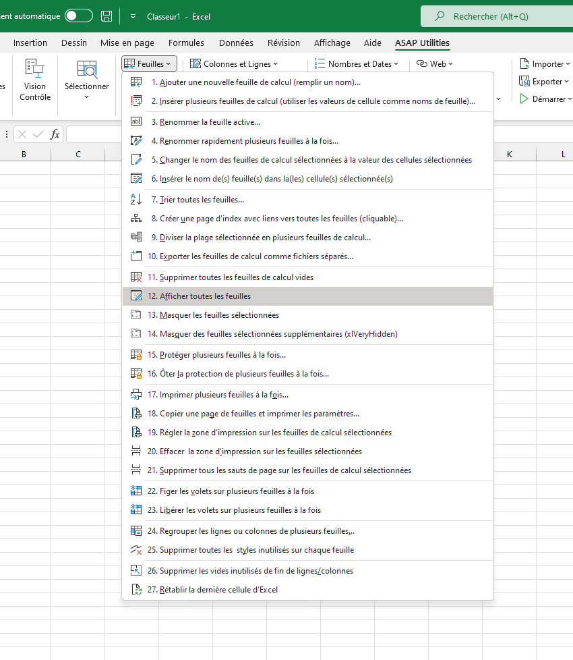Open the Importer dropdown

[545, 64]
